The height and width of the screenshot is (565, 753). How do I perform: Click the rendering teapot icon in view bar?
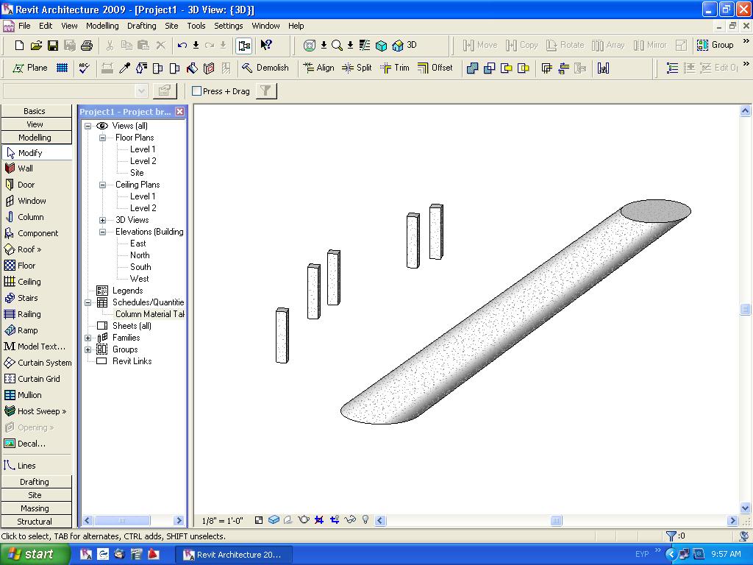pyautogui.click(x=303, y=520)
